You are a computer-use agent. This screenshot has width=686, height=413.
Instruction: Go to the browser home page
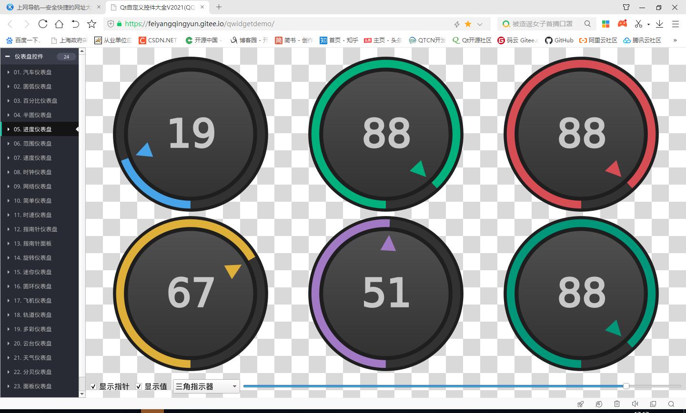[59, 24]
